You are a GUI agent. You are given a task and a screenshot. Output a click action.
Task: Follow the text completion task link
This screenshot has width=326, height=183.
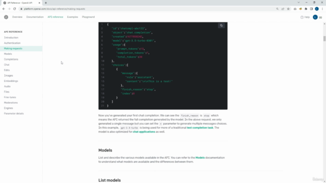pos(200,128)
